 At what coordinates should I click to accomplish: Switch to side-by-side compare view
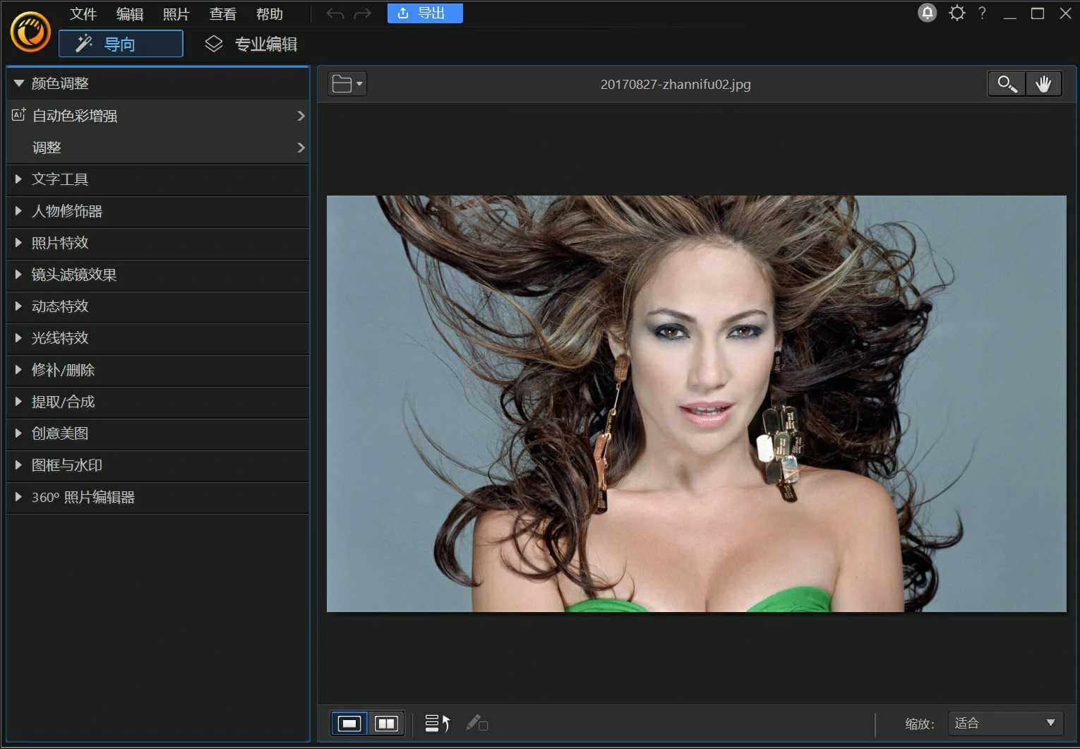coord(386,724)
